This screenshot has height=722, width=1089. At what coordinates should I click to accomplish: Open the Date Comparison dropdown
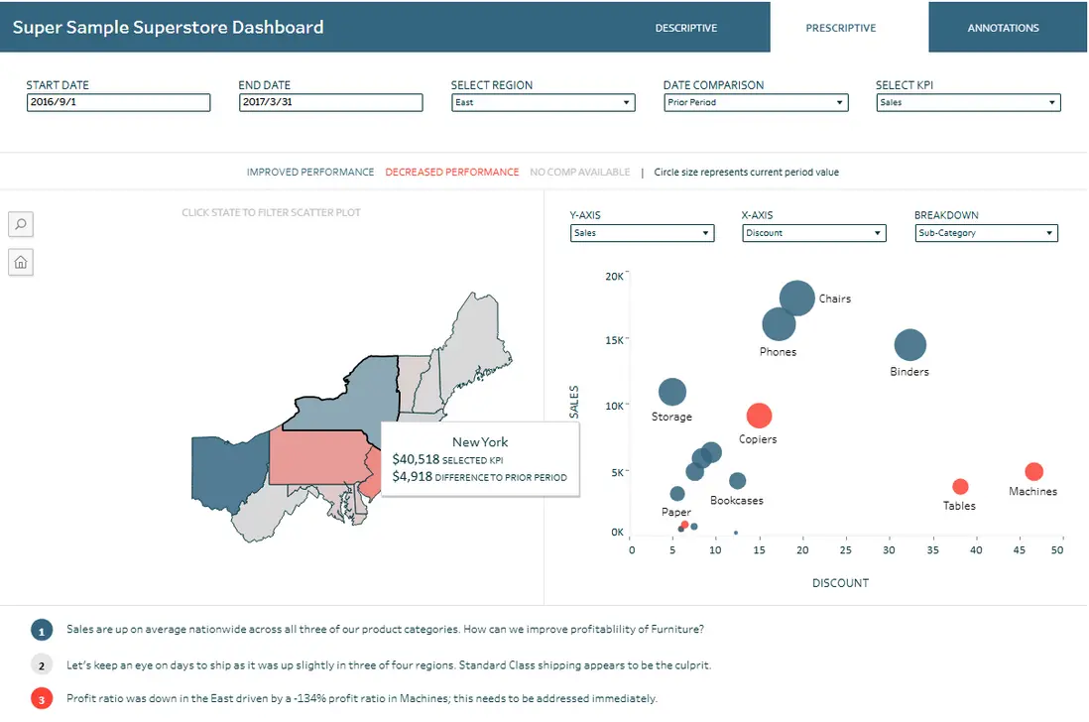pos(755,102)
